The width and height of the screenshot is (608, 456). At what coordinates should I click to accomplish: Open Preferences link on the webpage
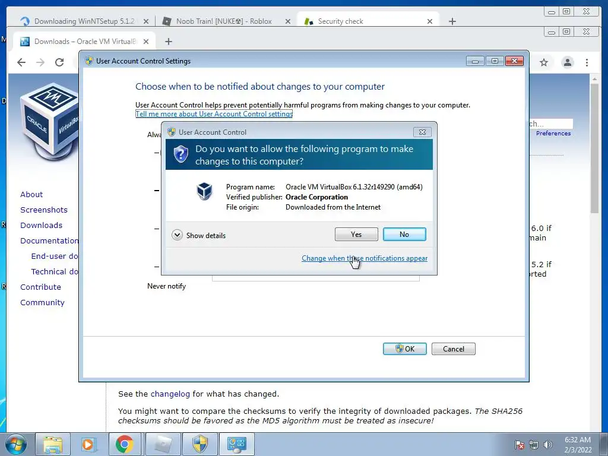click(x=553, y=134)
